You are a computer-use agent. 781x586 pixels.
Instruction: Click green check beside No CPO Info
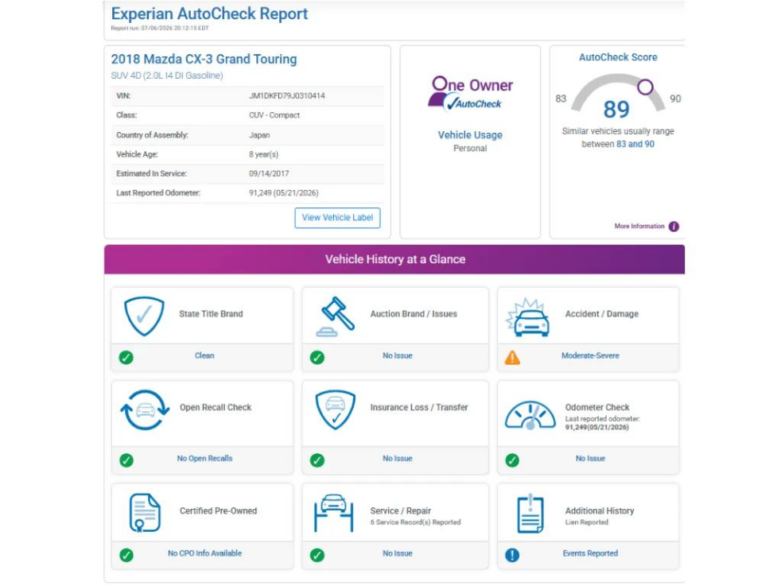tap(126, 555)
